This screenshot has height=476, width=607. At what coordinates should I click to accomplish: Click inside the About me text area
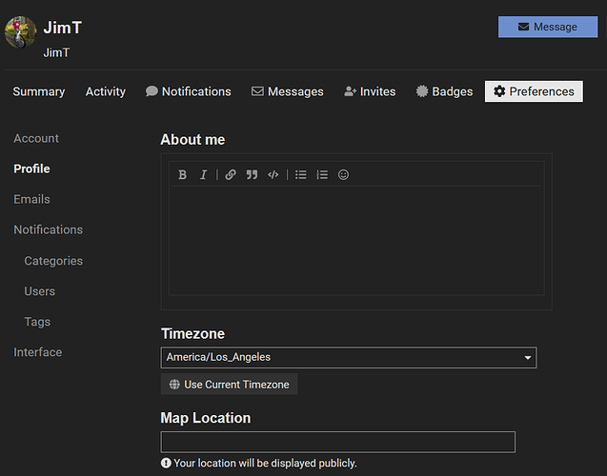tap(356, 240)
